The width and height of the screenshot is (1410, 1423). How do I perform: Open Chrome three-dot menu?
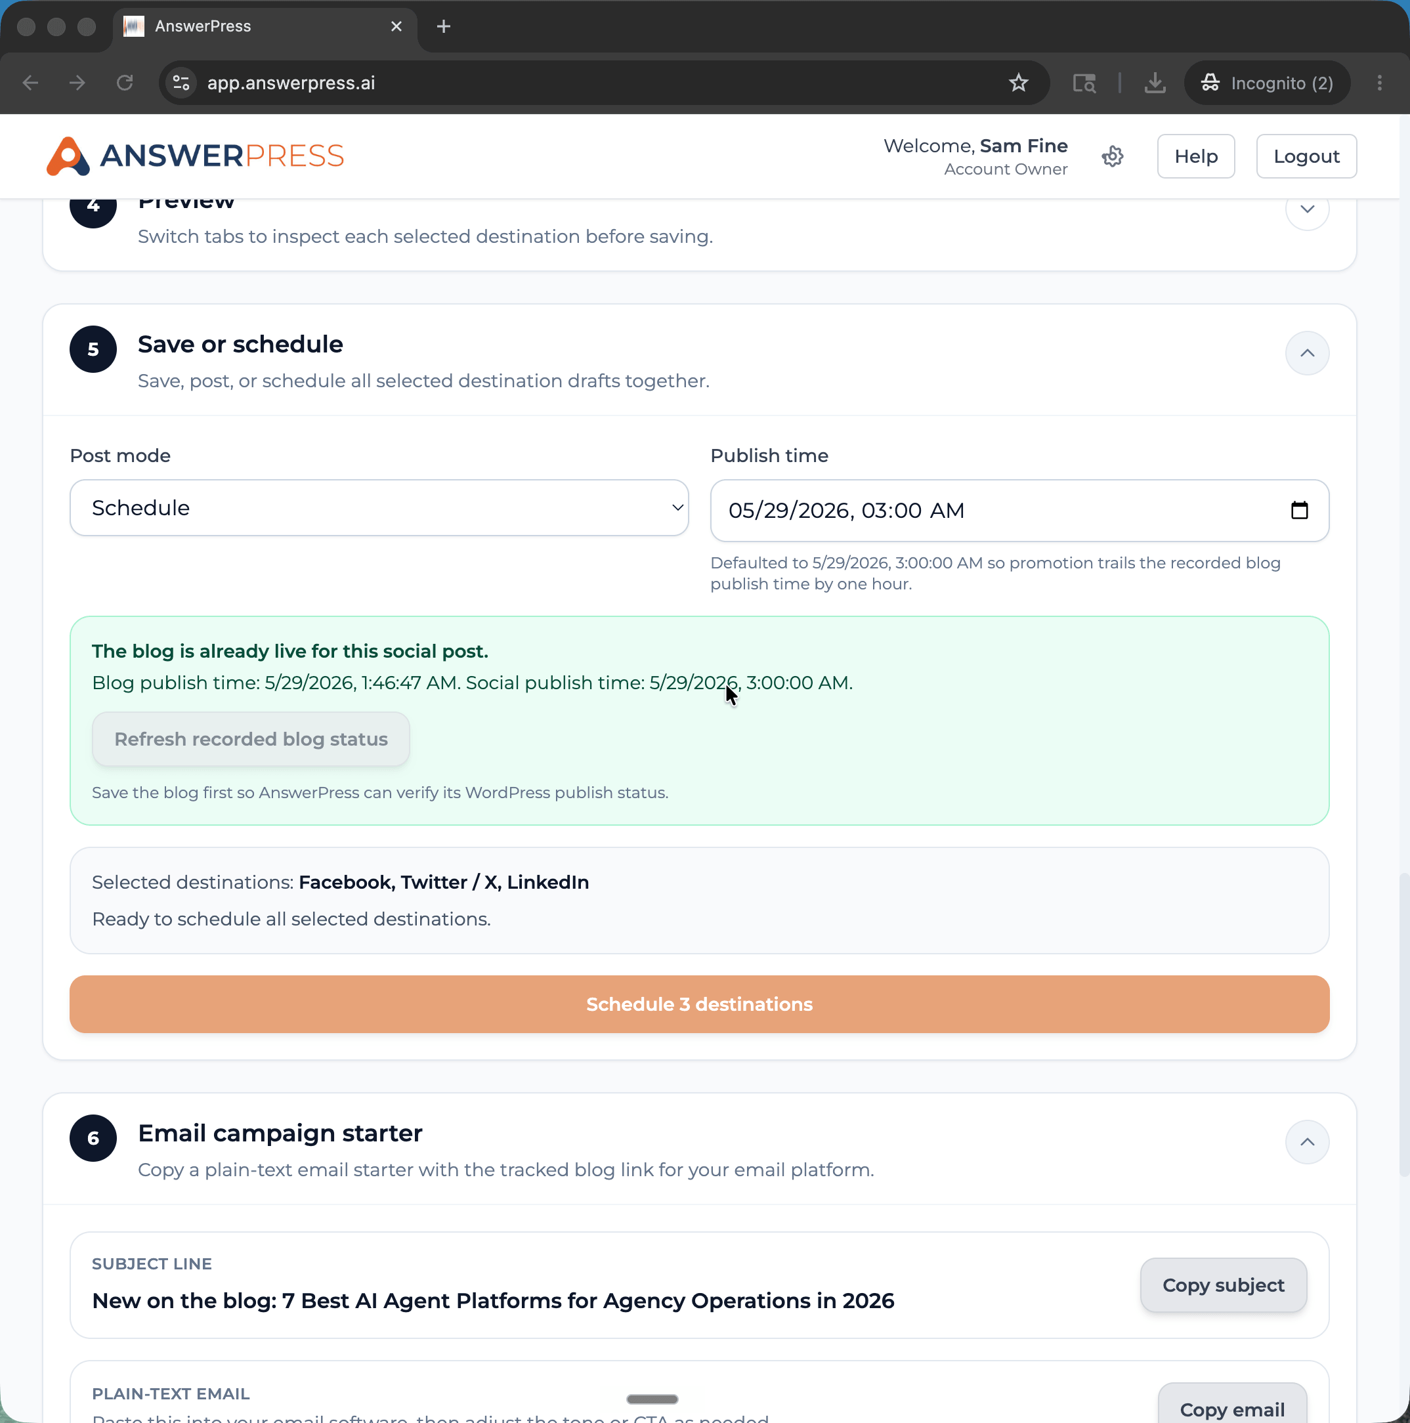click(x=1379, y=83)
